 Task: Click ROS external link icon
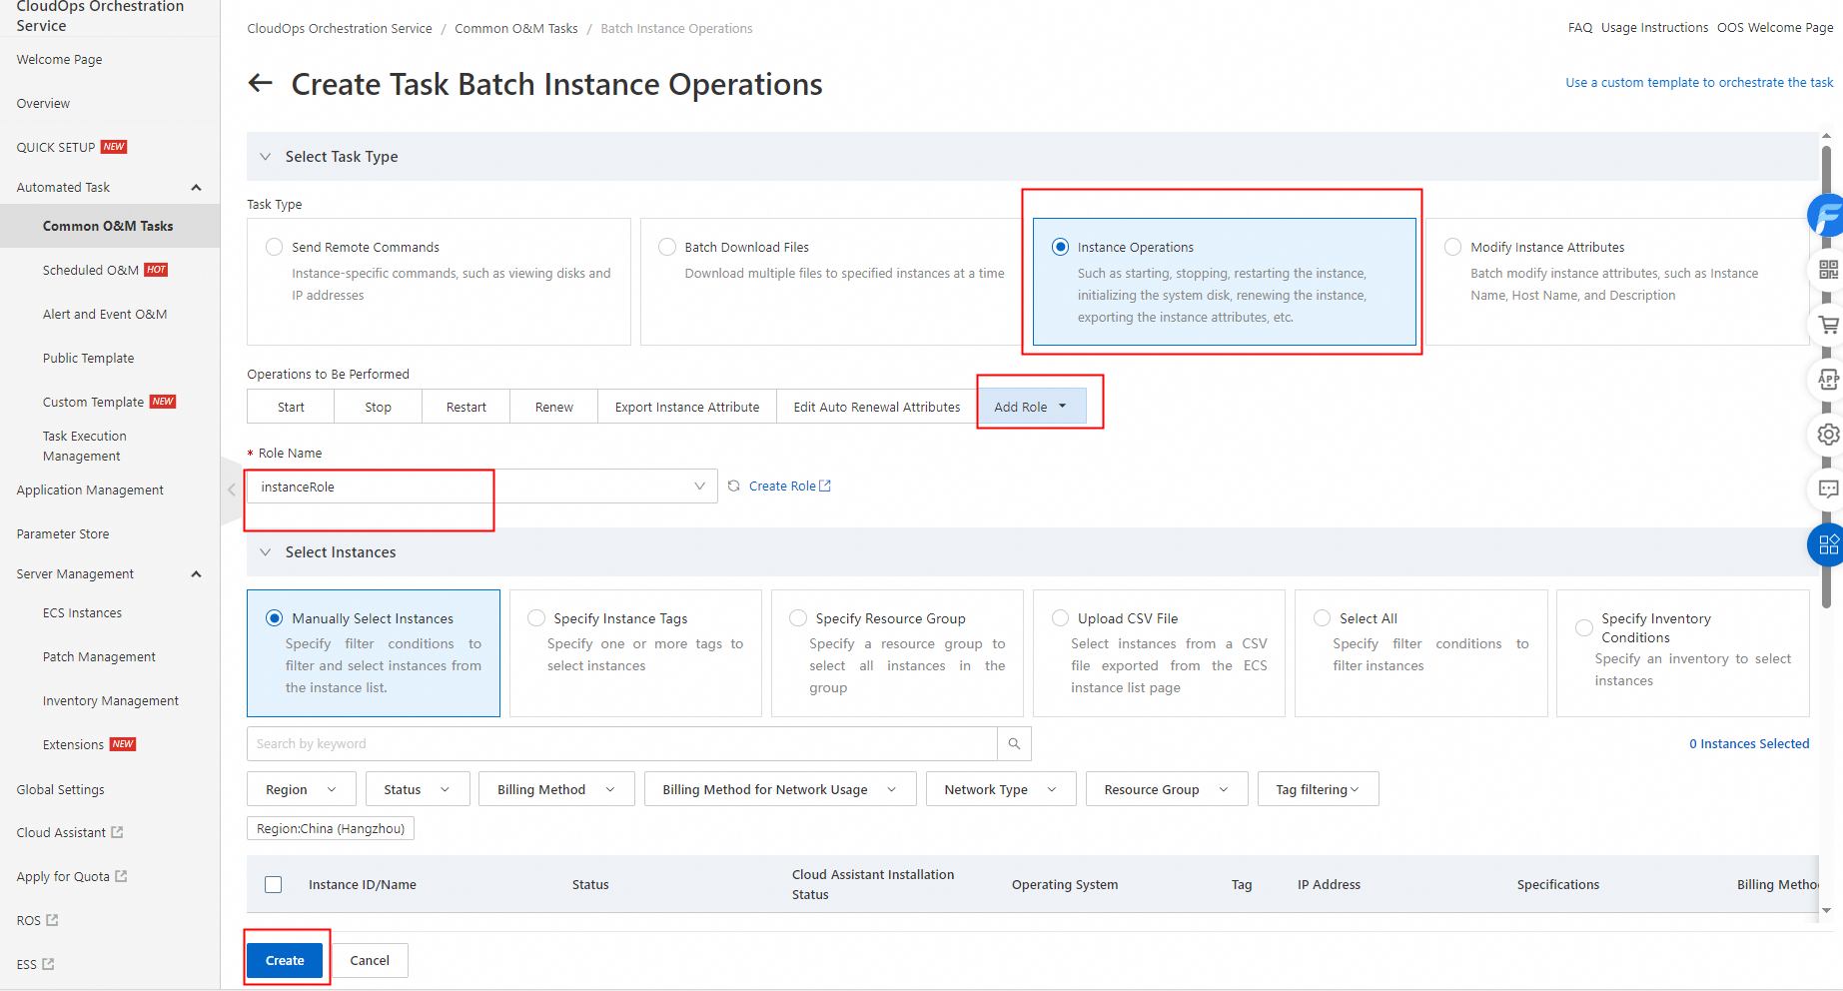tap(53, 920)
